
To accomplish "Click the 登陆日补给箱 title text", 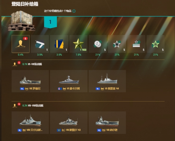I will pyautogui.click(x=25, y=4).
